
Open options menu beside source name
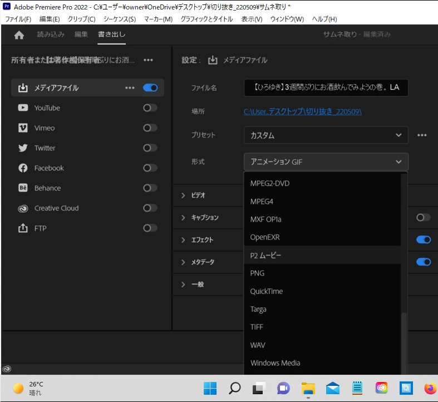pos(148,60)
